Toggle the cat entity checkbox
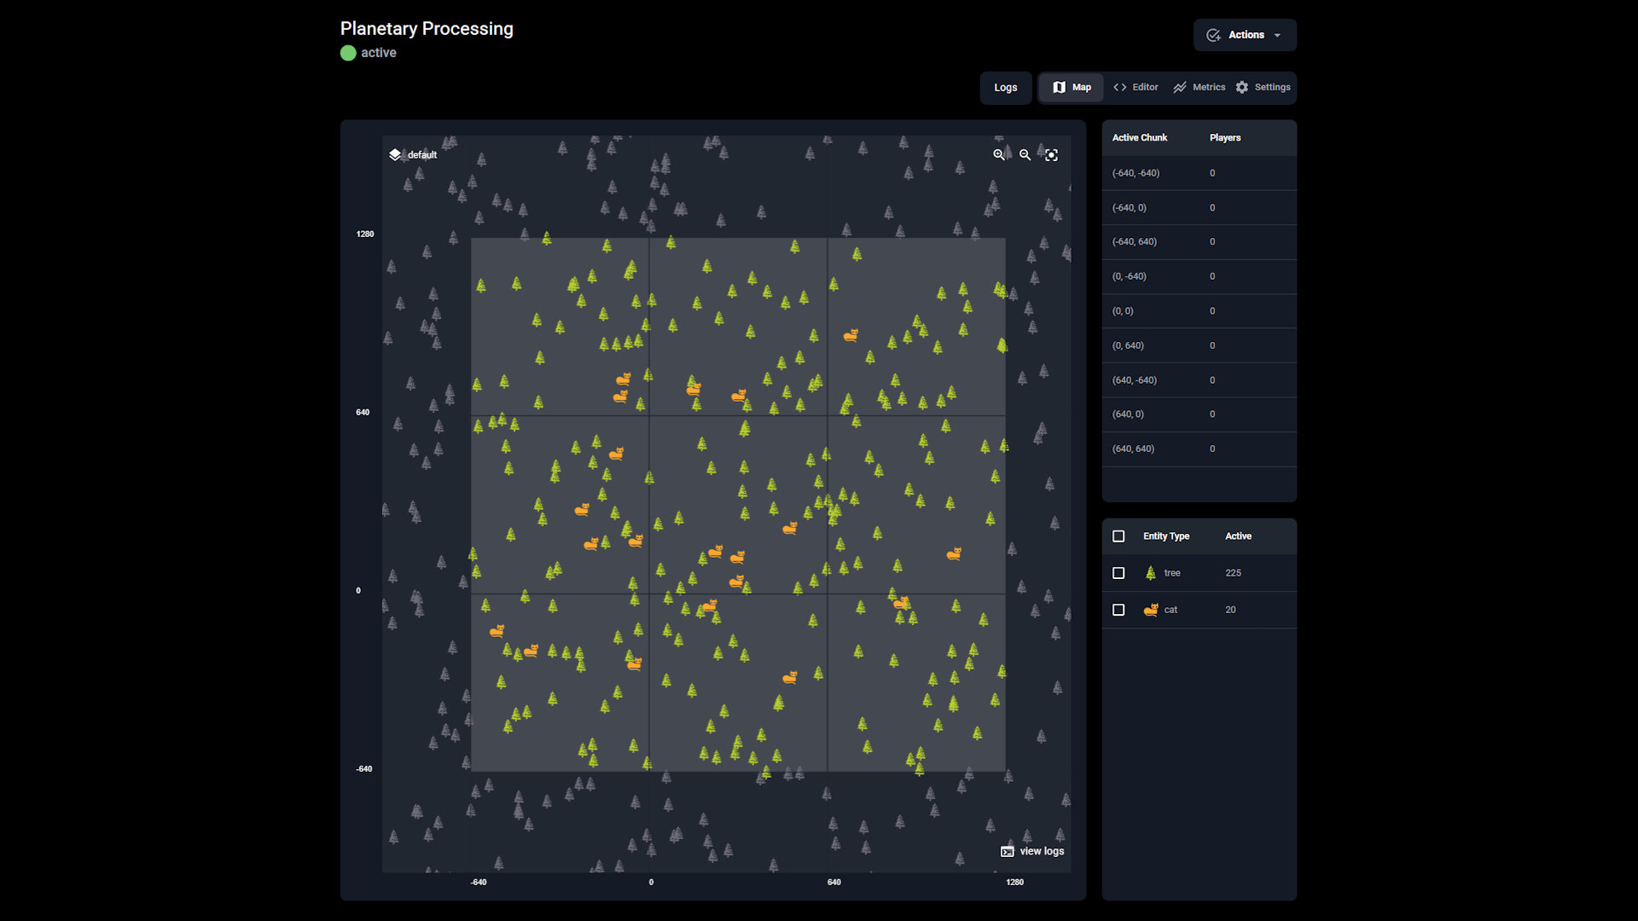Viewport: 1638px width, 921px height. coord(1118,610)
